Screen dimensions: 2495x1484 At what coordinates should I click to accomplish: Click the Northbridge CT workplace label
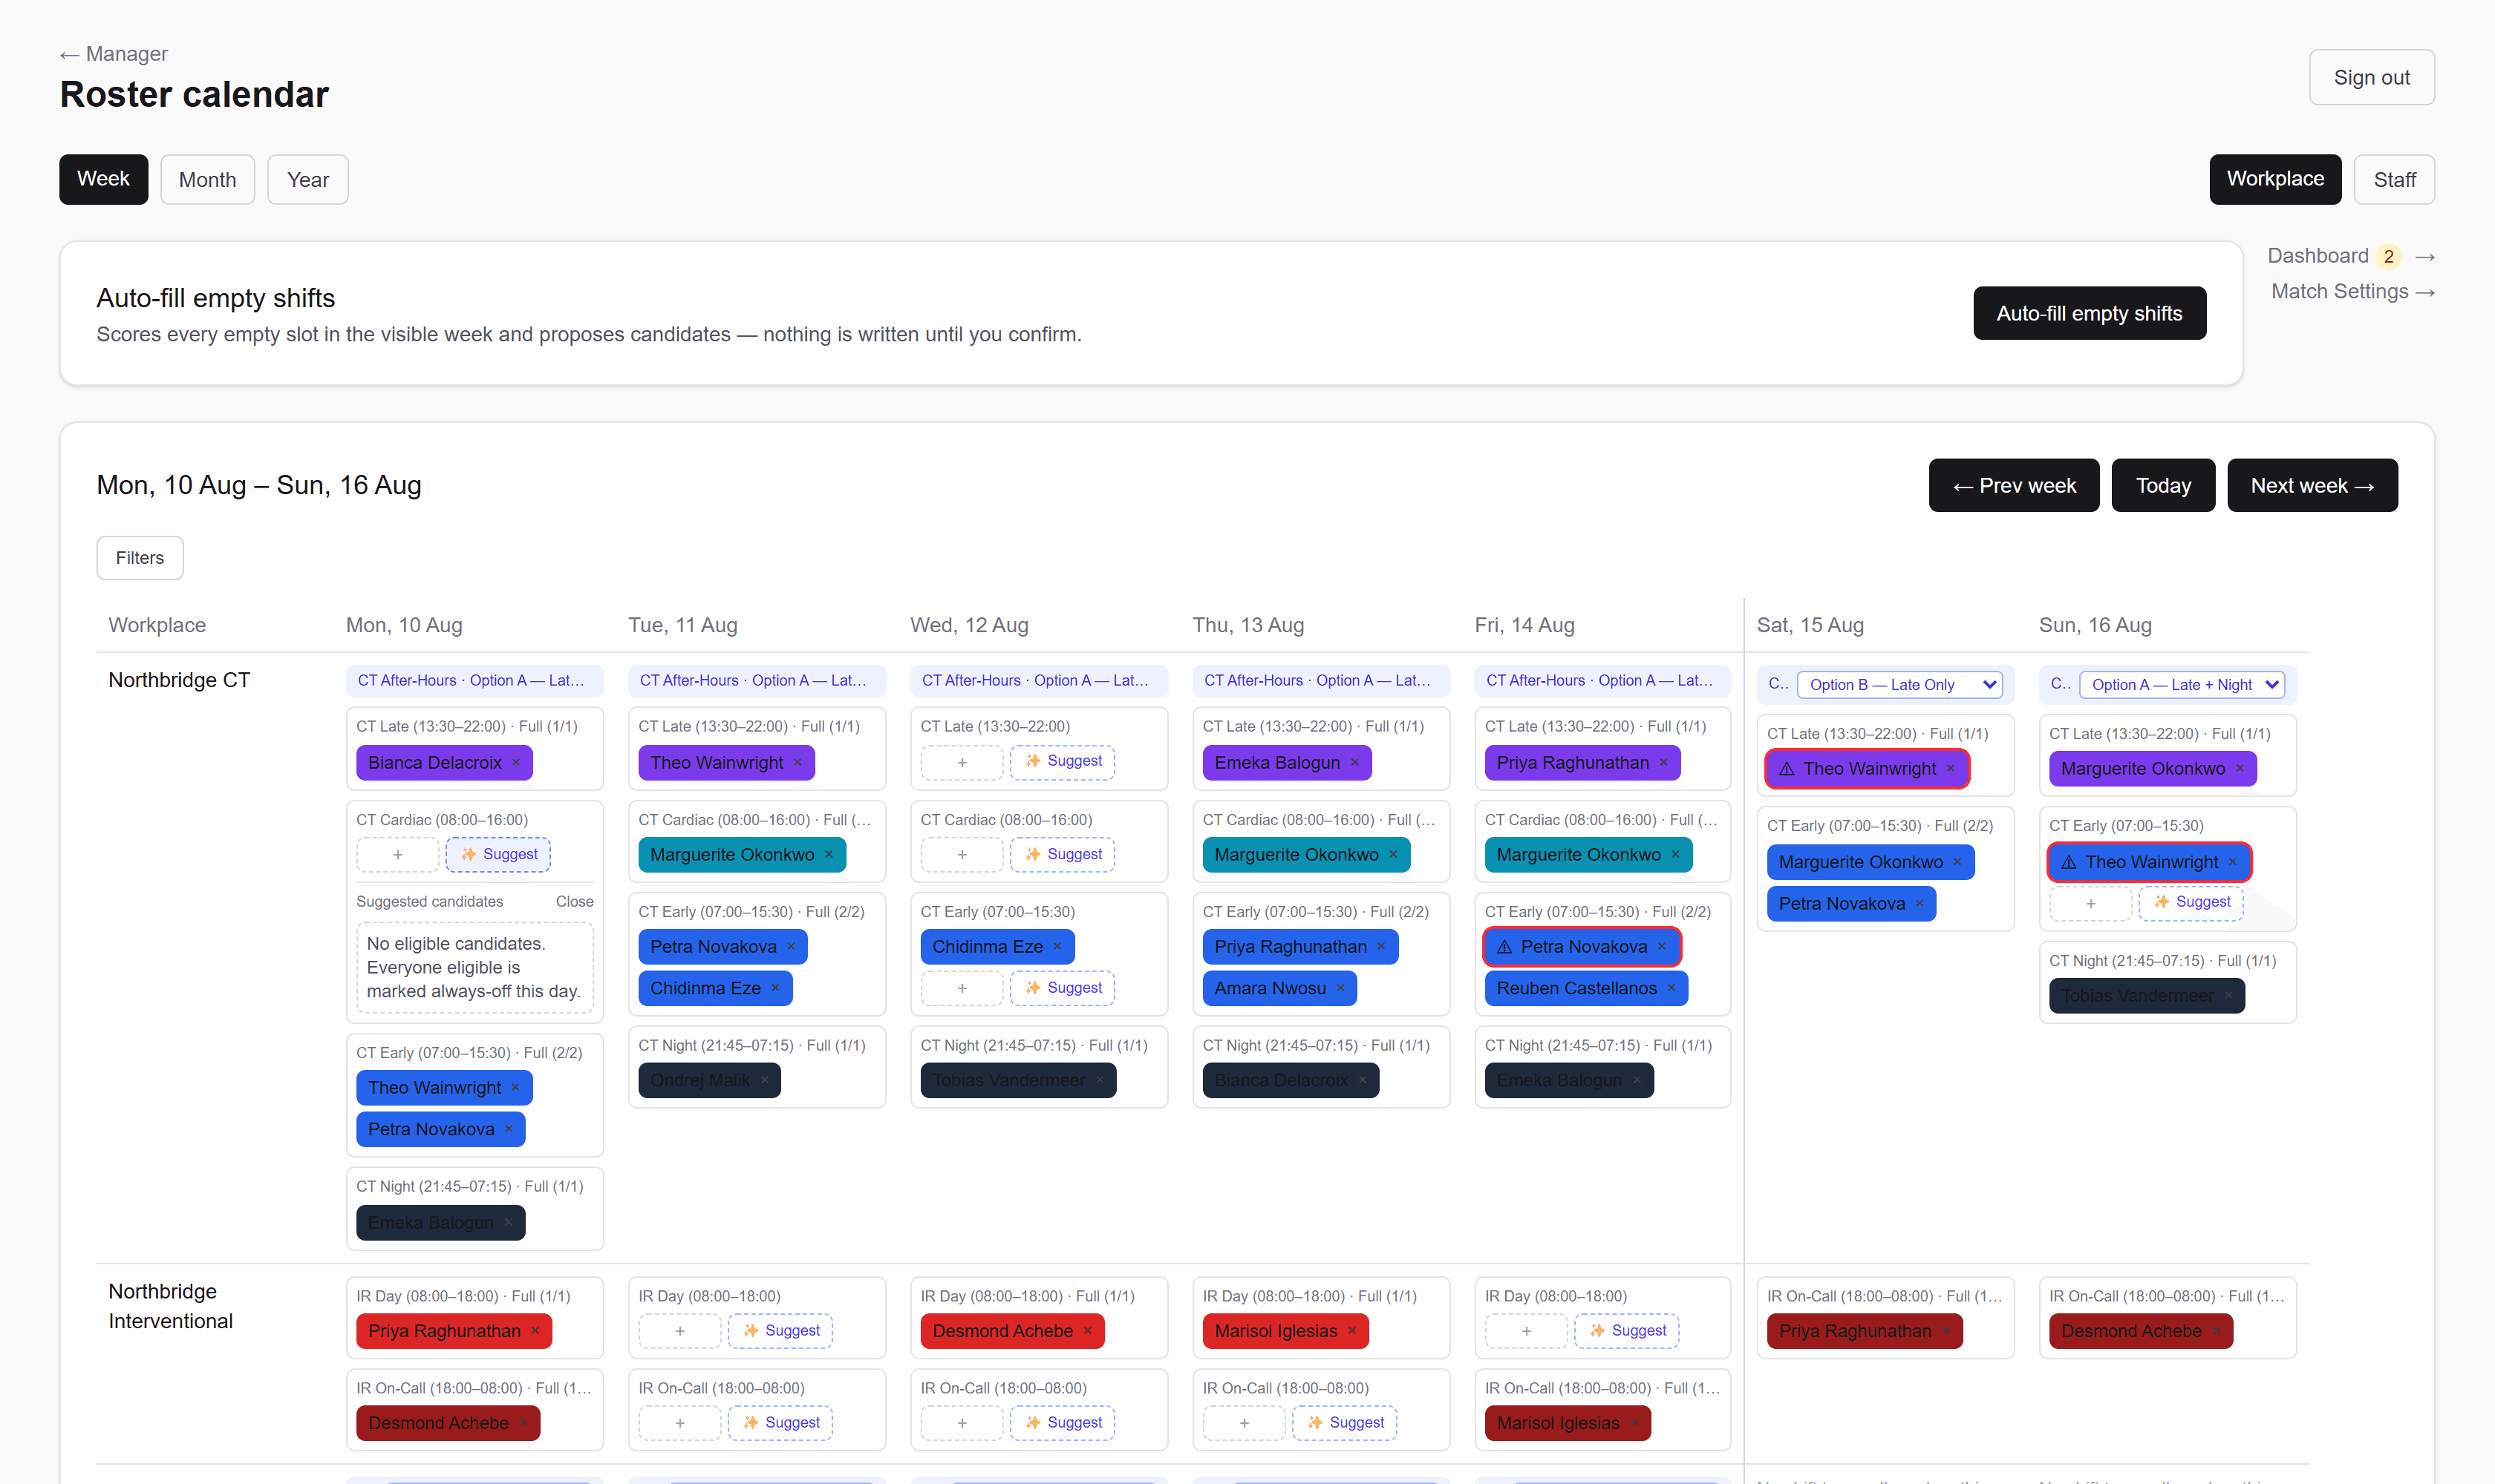click(179, 680)
